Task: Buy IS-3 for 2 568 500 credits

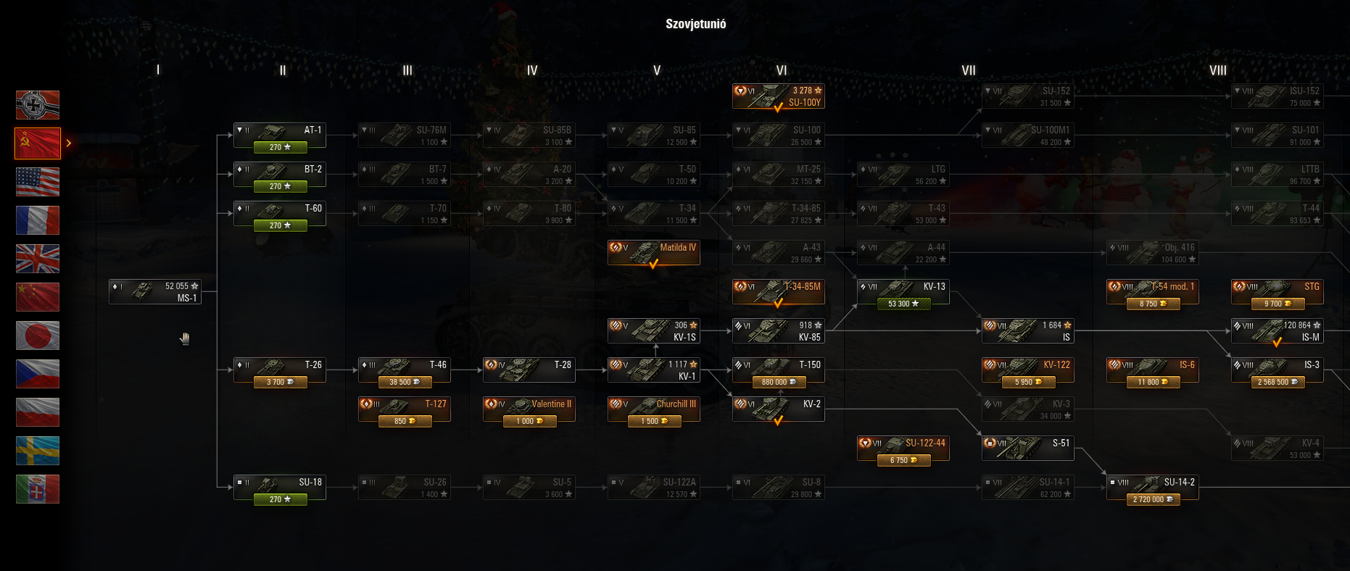Action: pos(1277,382)
